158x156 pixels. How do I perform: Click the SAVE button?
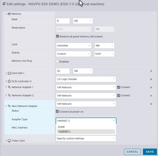coord(150,152)
